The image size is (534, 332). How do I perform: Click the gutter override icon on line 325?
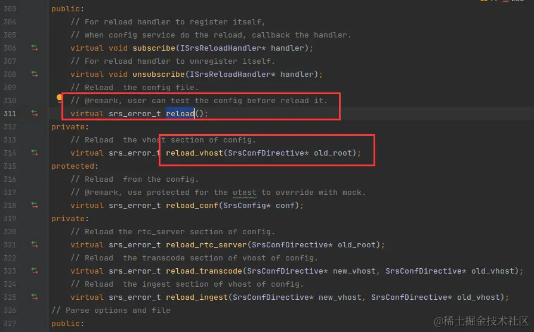point(35,297)
